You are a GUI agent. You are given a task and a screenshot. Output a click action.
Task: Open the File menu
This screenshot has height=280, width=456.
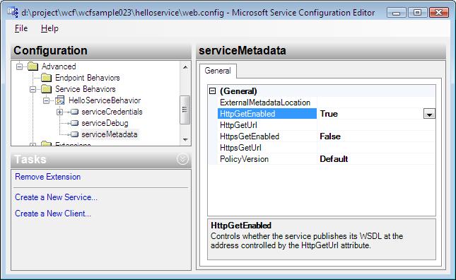[21, 28]
